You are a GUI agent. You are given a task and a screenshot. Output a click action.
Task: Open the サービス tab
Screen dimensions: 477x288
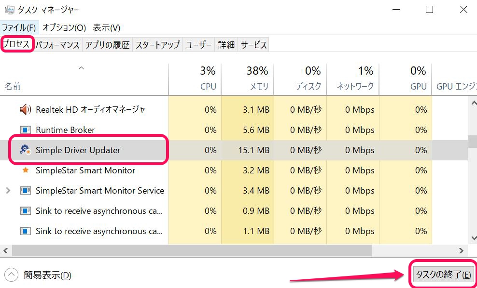253,45
